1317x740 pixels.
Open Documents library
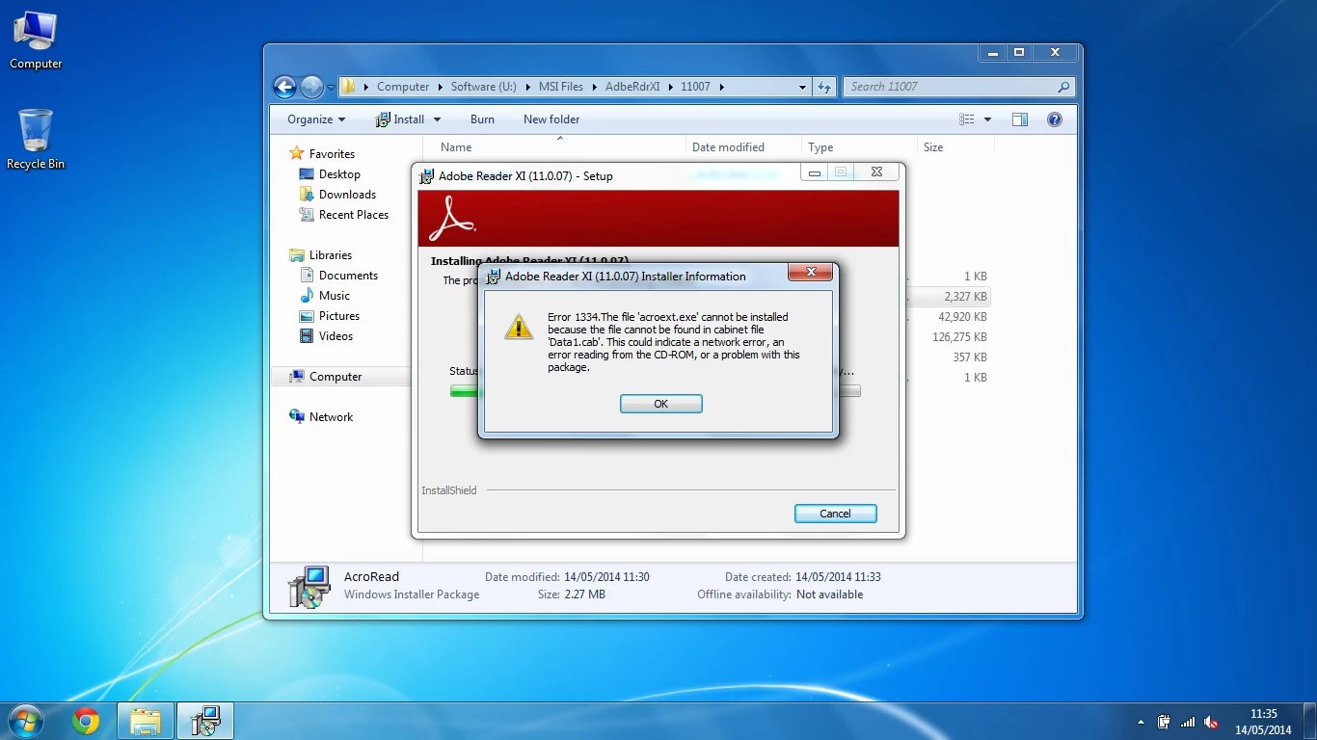click(348, 276)
